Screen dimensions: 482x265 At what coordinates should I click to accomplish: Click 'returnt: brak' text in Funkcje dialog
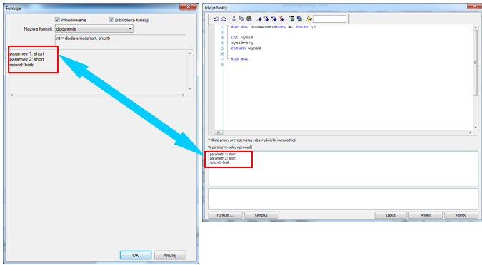[21, 65]
